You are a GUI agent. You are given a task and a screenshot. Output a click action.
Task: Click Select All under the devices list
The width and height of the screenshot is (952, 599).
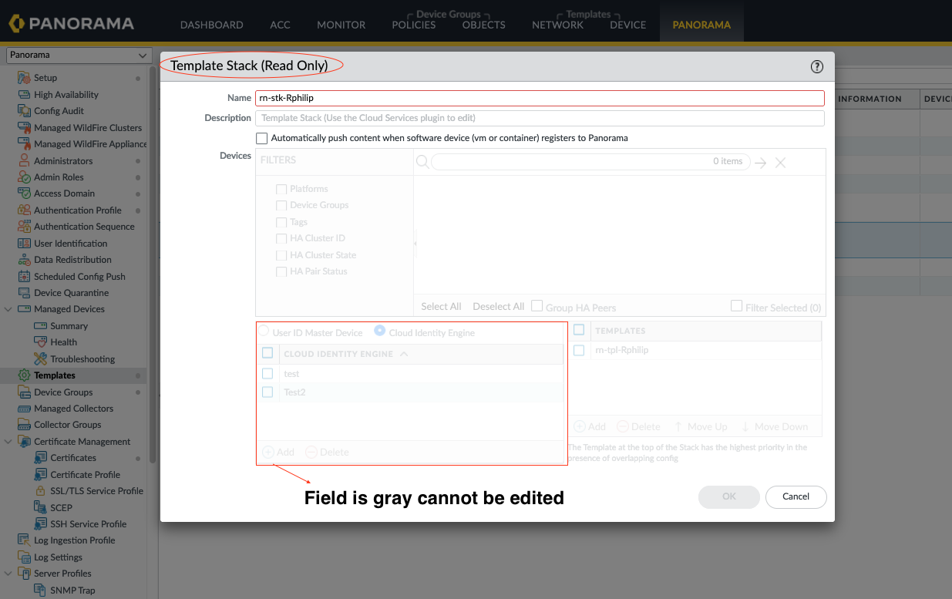(x=441, y=306)
